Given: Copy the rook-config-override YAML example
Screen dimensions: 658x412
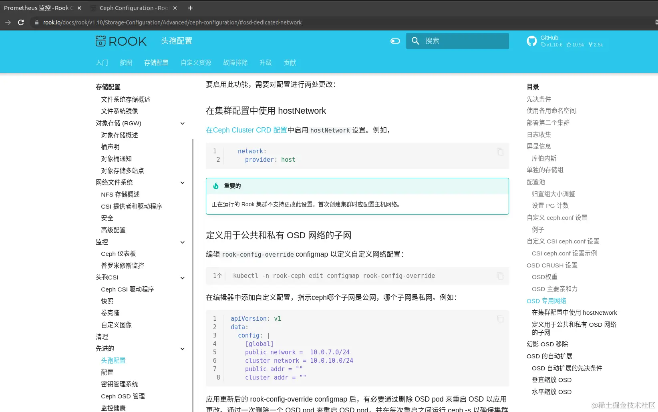Looking at the screenshot, I should pos(500,319).
